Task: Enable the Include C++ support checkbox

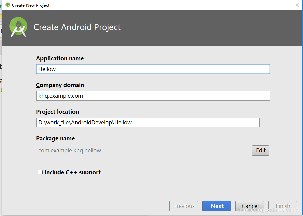Action: click(40, 172)
